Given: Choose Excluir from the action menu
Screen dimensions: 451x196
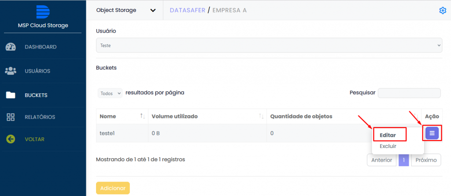Looking at the screenshot, I should (388, 146).
